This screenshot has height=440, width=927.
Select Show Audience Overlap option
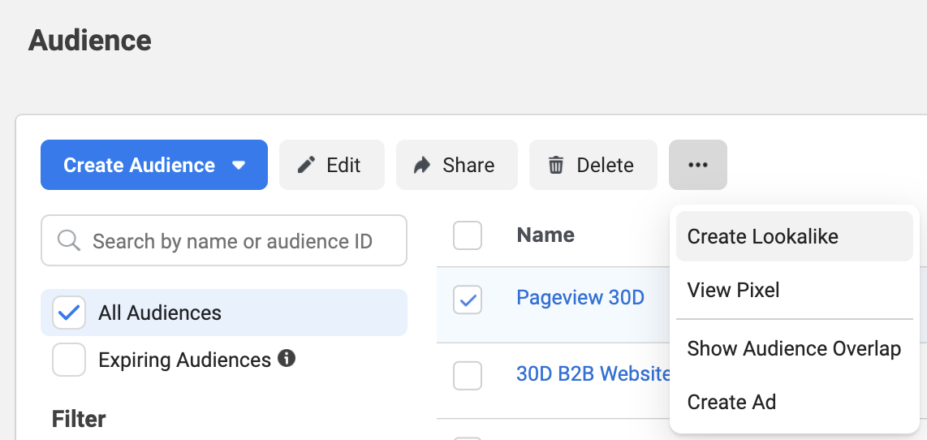click(x=795, y=349)
